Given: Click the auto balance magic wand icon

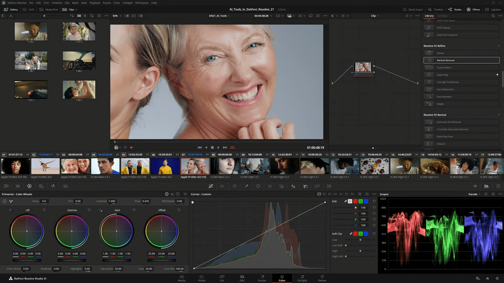Looking at the screenshot, I should click(11, 201).
